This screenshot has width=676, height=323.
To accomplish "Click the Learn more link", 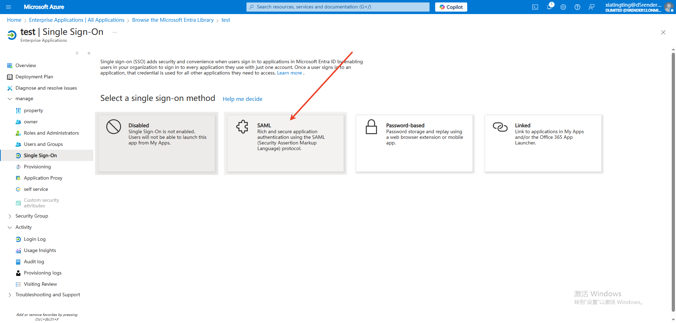I will point(289,73).
